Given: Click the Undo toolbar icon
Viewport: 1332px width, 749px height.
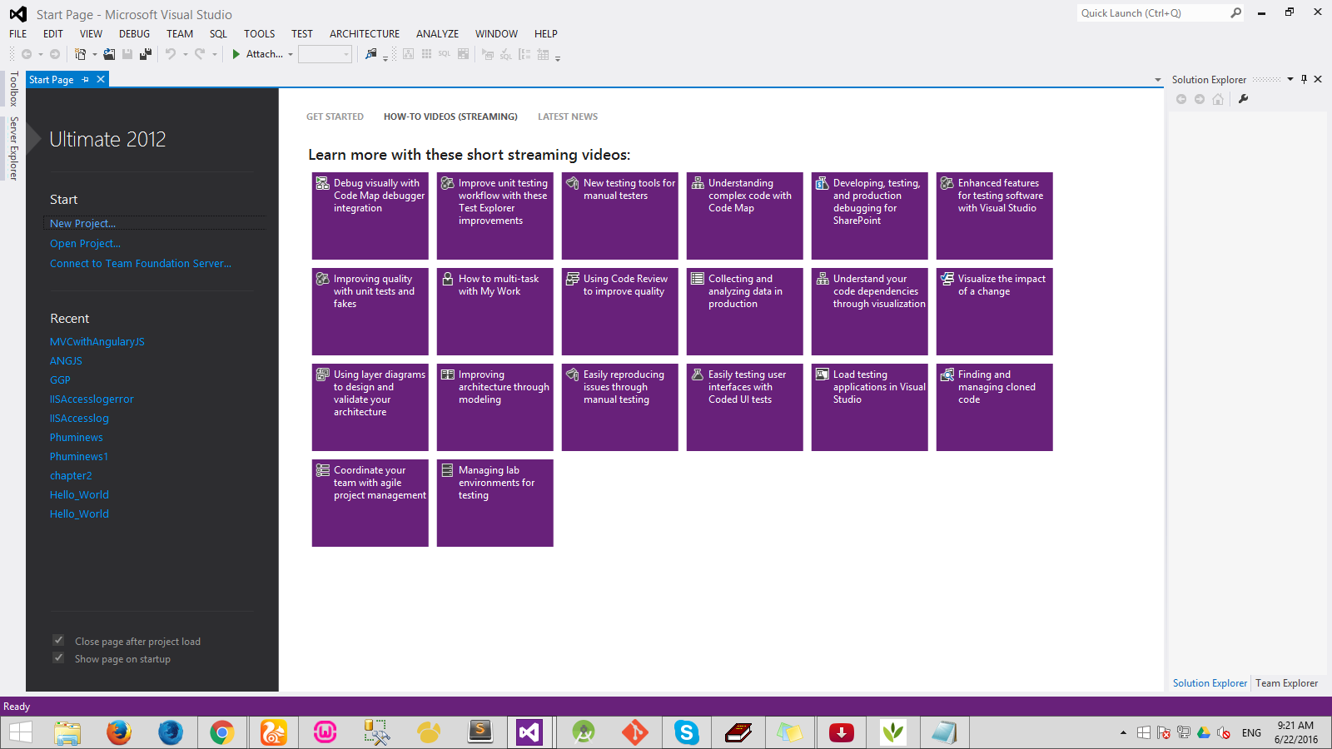Looking at the screenshot, I should 172,53.
